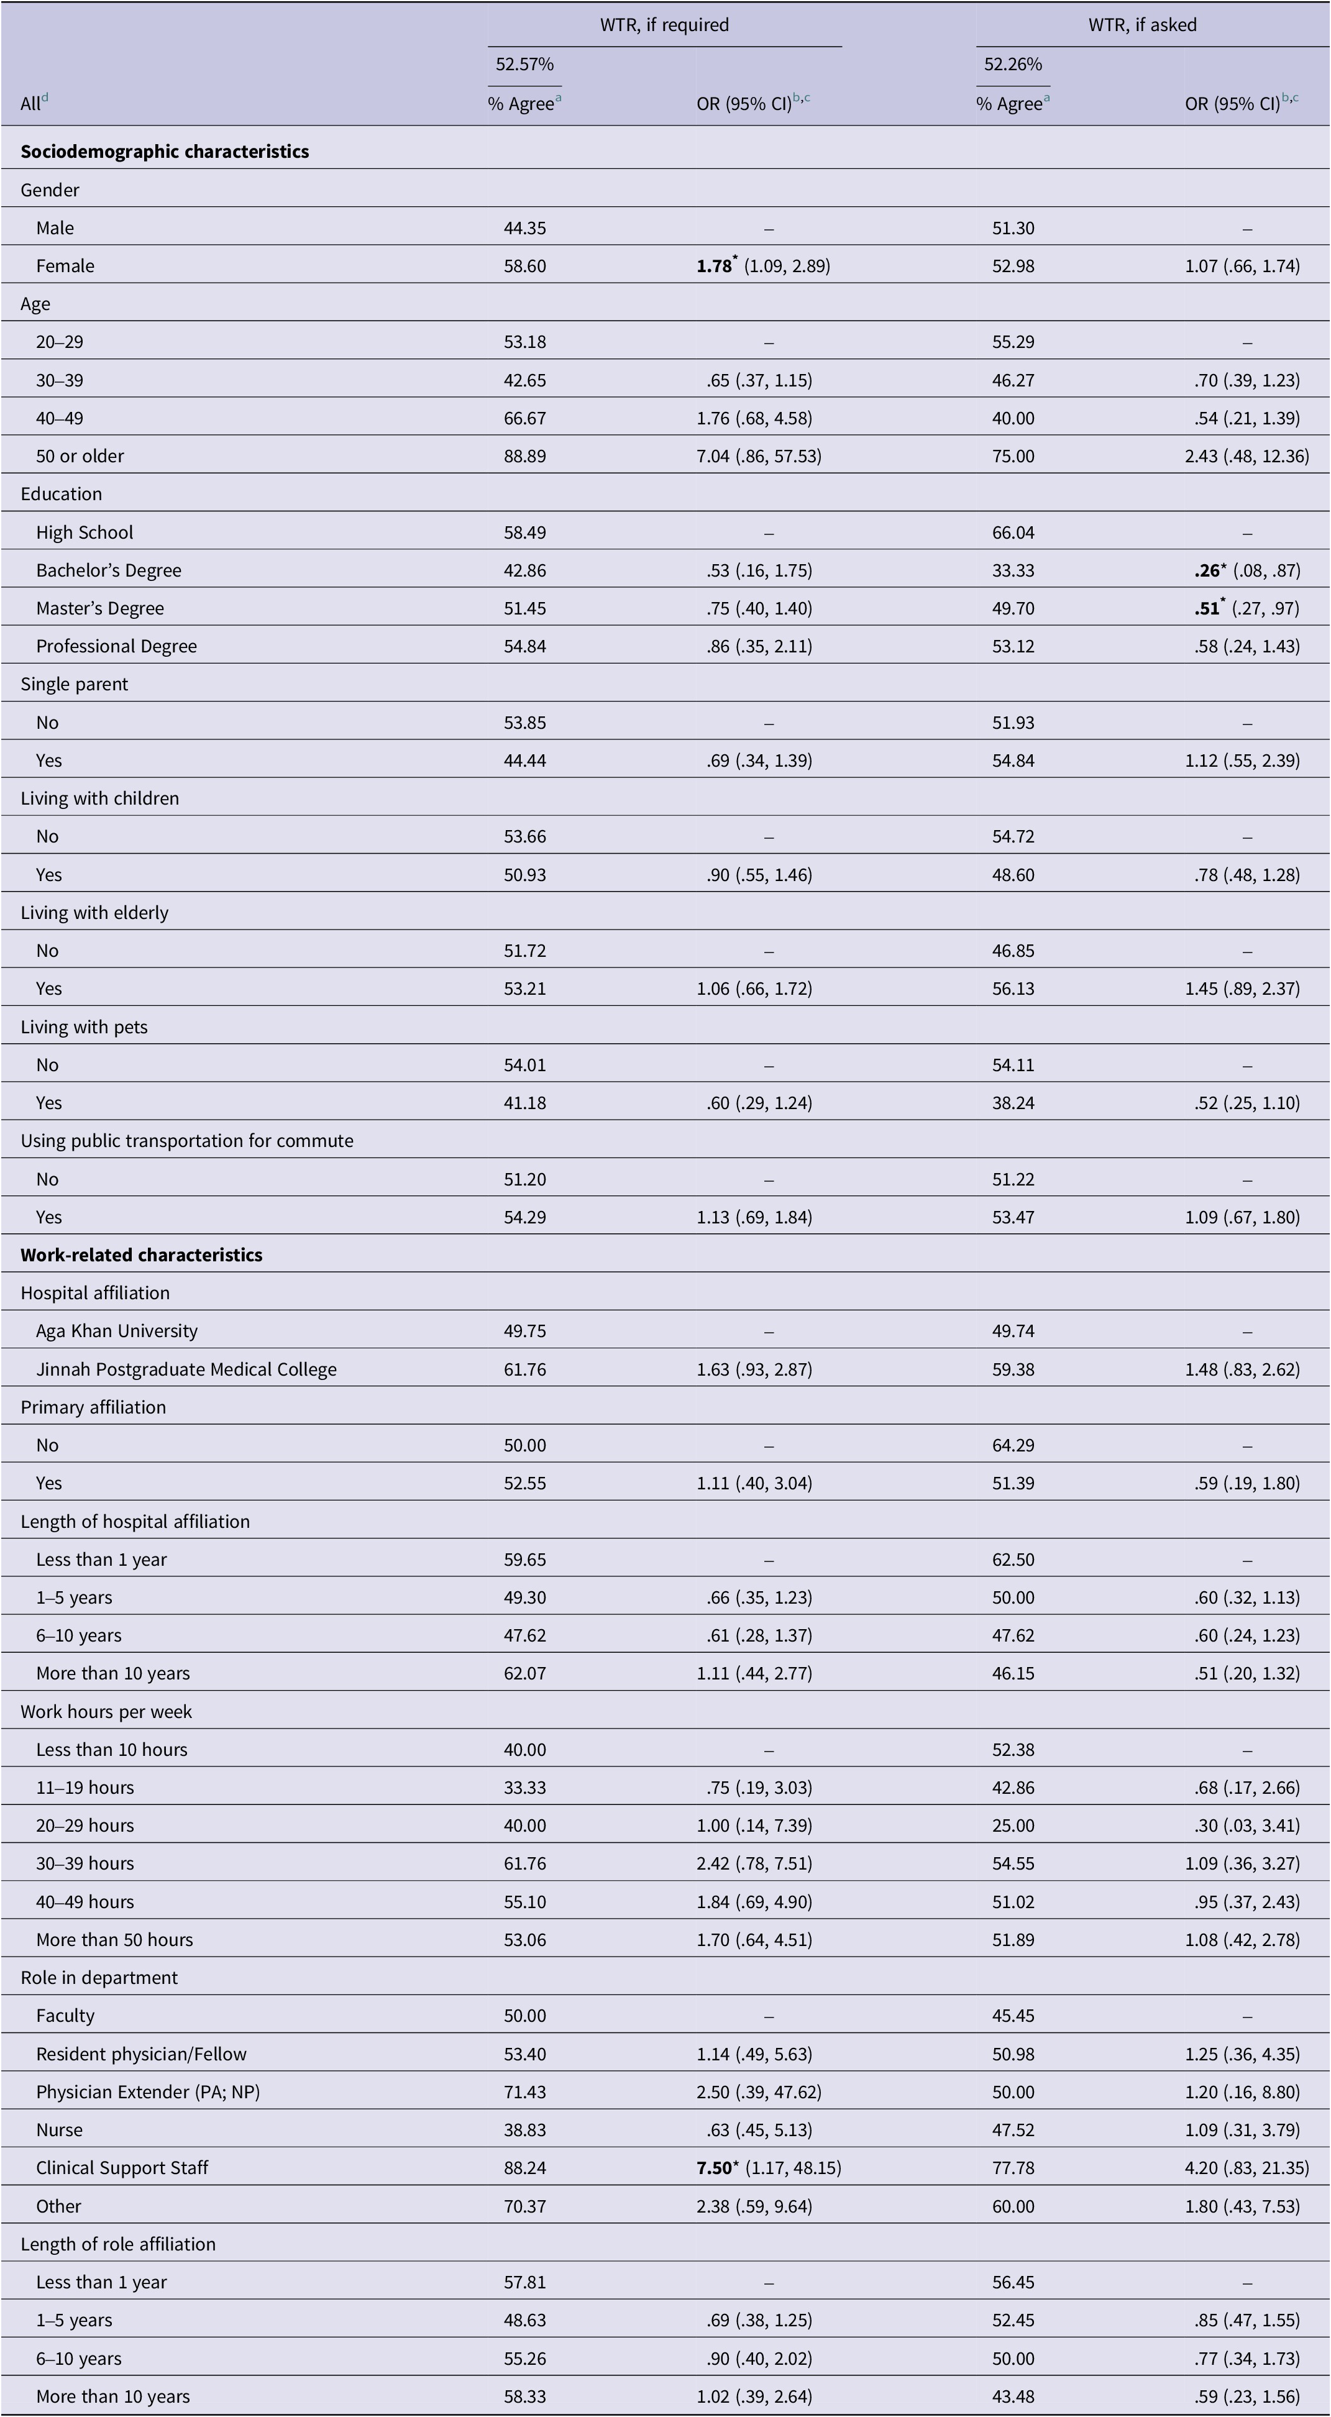
Task: Click the bold 7.50 odds ratio
Action: coord(715,2167)
